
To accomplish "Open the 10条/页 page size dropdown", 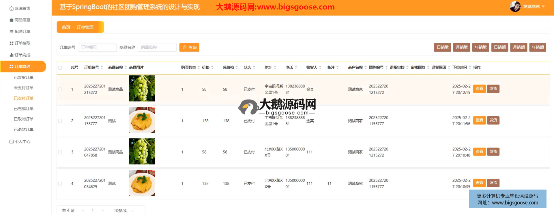I will point(124,211).
